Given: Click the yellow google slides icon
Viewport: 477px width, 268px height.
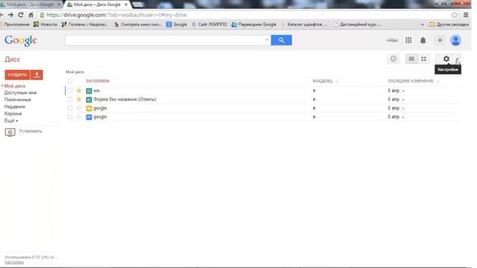Looking at the screenshot, I should click(89, 109).
